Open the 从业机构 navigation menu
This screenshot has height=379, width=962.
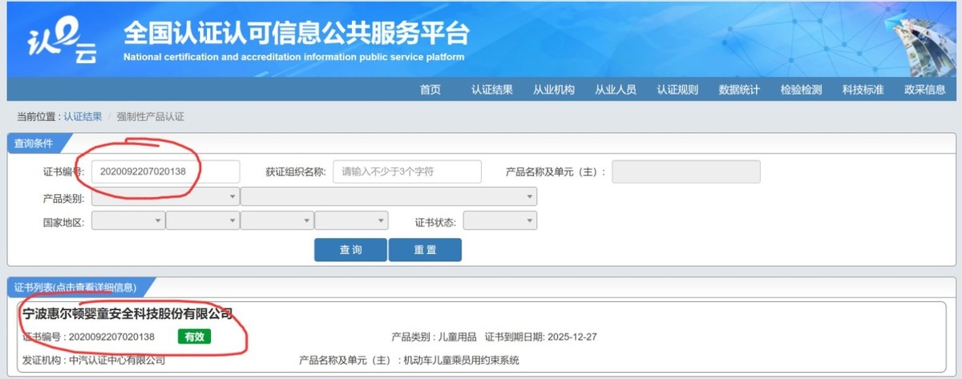pos(554,90)
